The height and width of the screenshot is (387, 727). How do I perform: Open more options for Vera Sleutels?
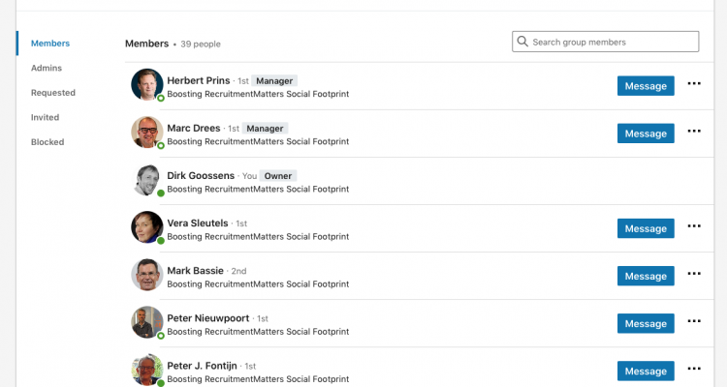click(x=694, y=226)
